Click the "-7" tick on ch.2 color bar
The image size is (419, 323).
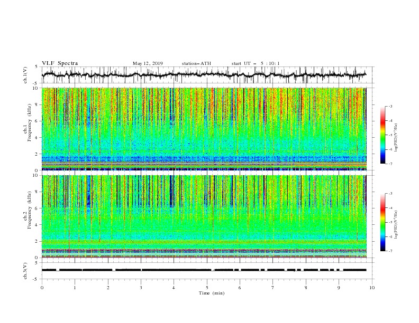coord(390,251)
